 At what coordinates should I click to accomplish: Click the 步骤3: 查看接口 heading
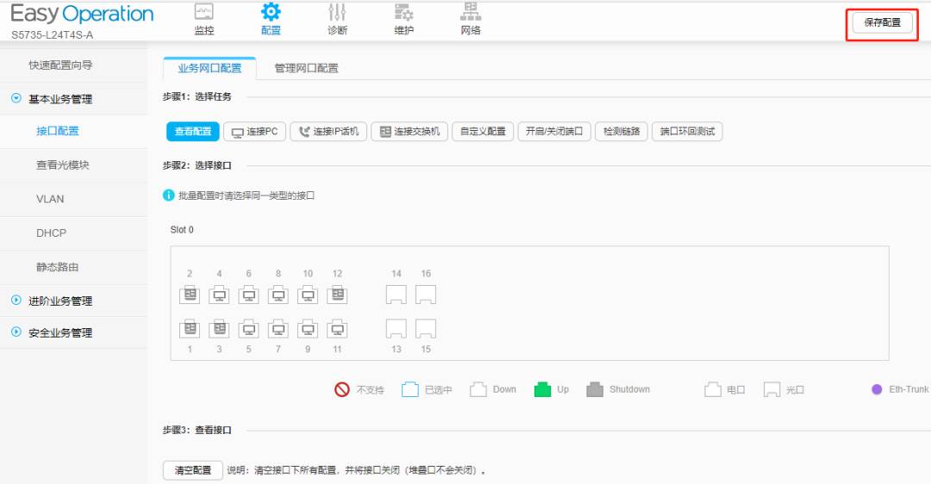[x=197, y=430]
